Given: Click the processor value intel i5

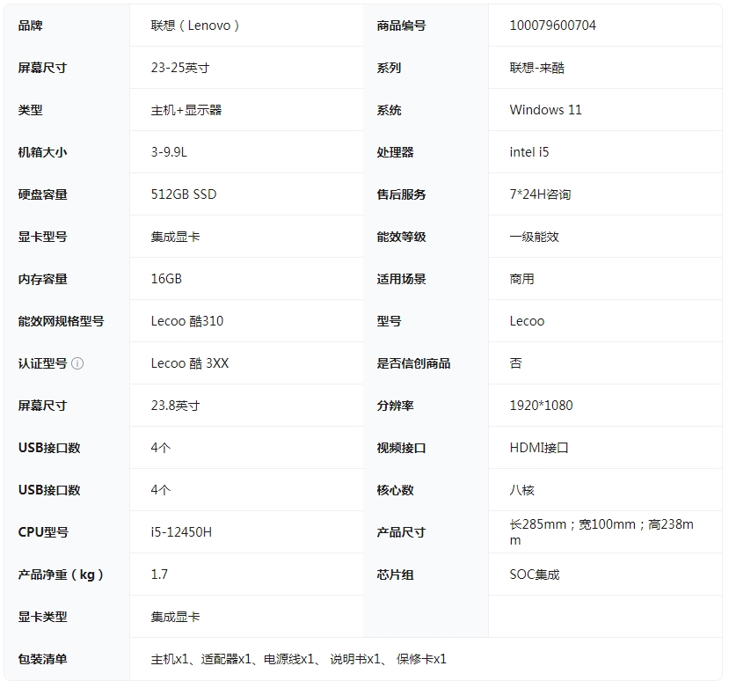Looking at the screenshot, I should [529, 152].
